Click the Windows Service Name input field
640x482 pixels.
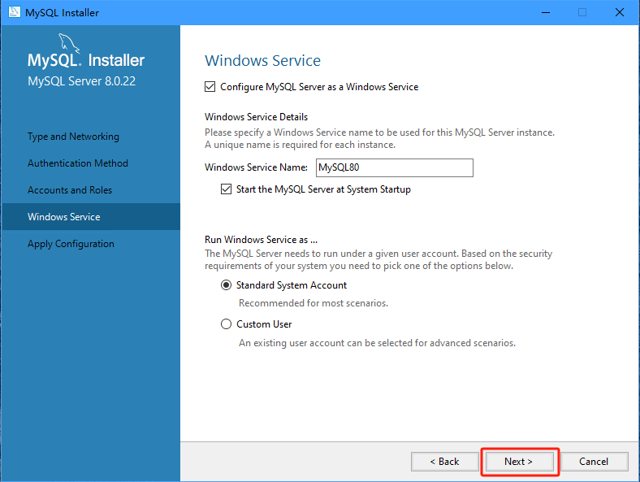394,167
